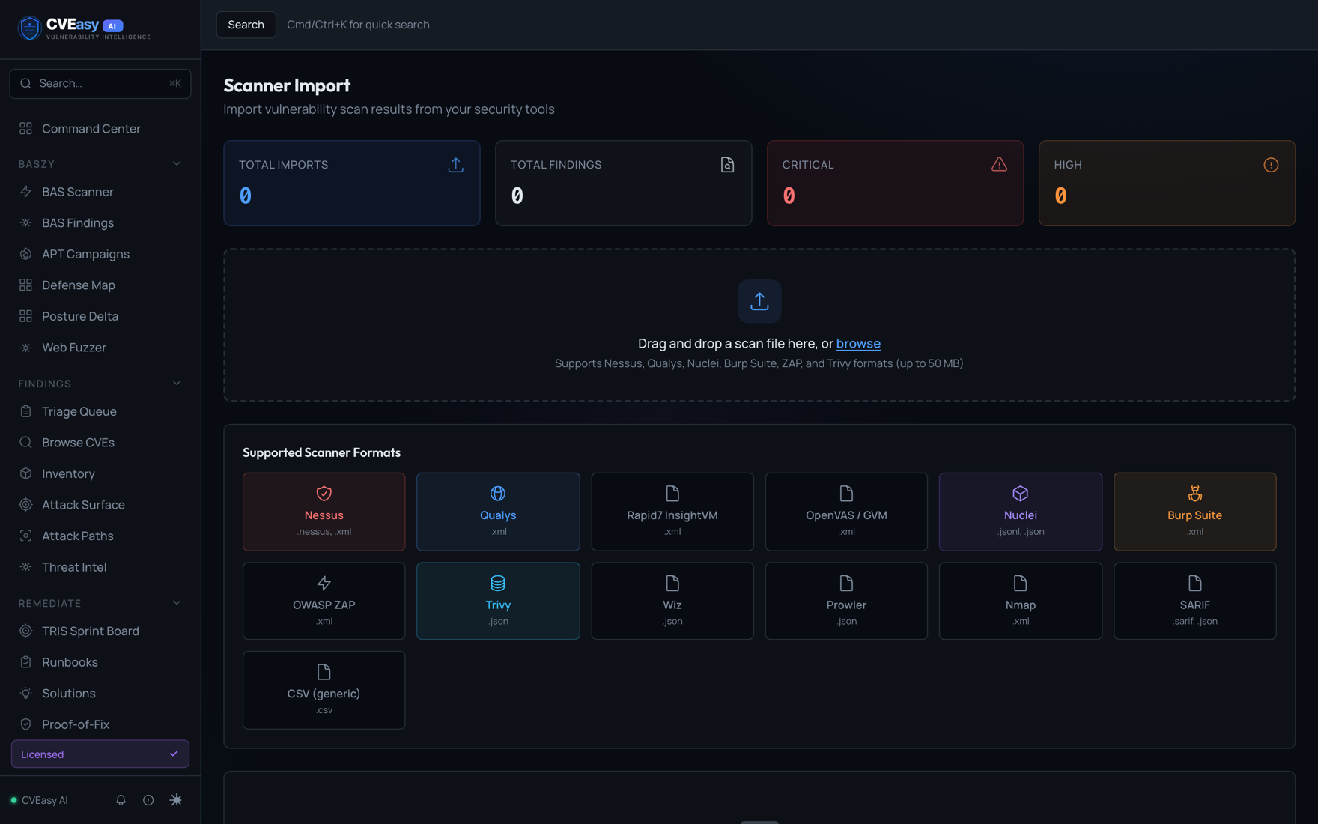Select the OpenVAS / GVM format card
This screenshot has width=1318, height=824.
[x=846, y=512]
